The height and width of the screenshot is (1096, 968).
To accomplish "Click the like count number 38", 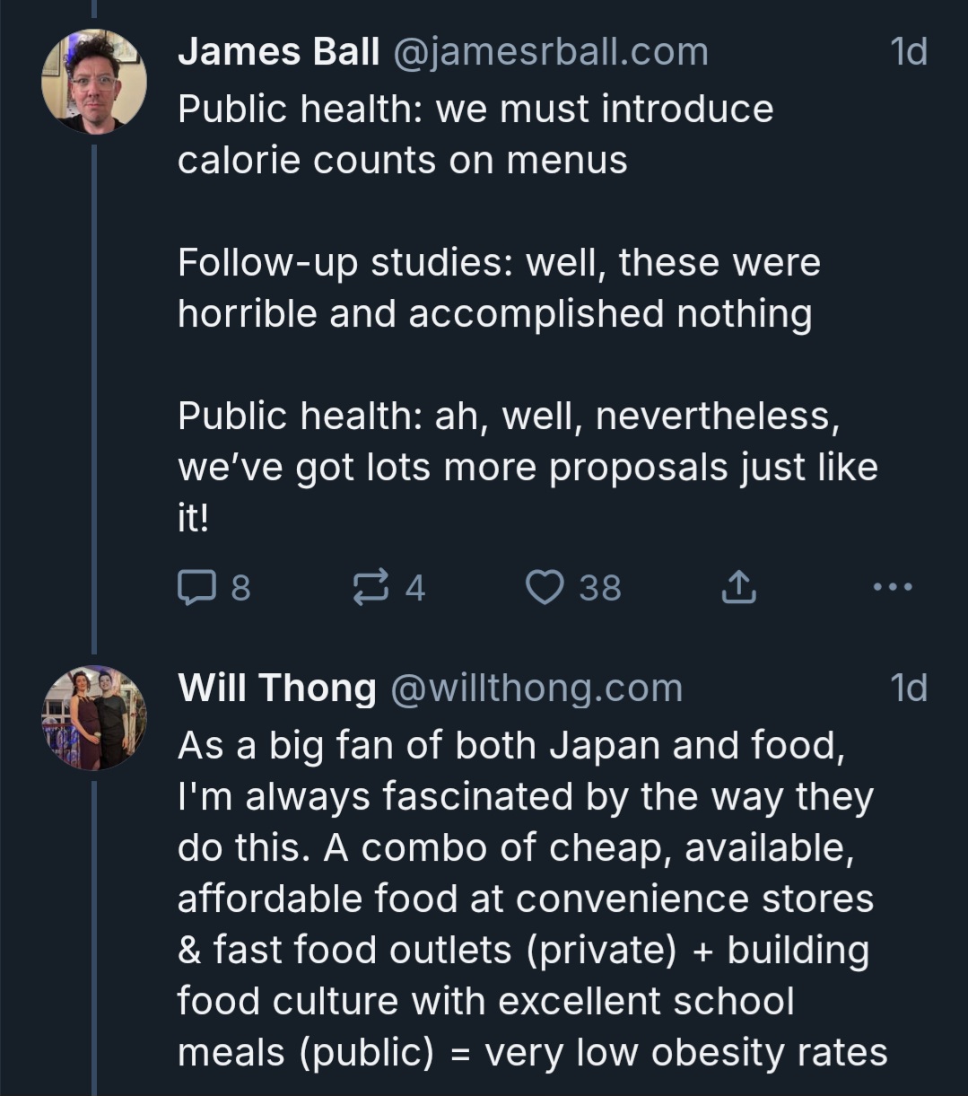I will 599,588.
